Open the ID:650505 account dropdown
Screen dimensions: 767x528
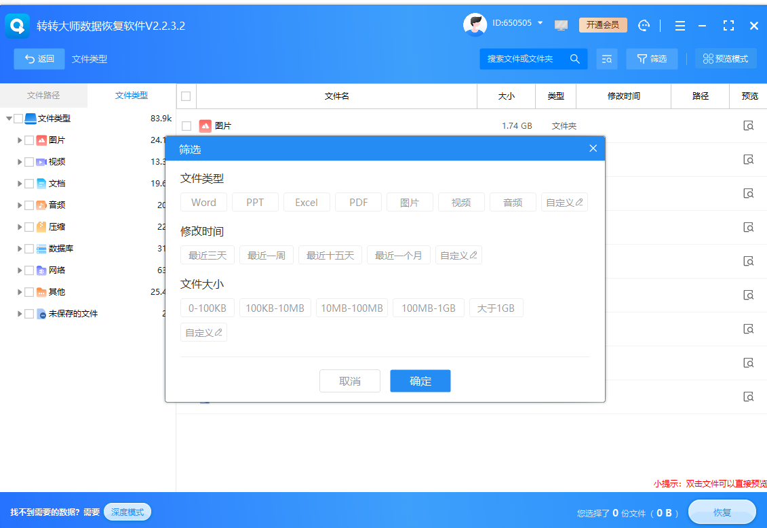(x=522, y=22)
